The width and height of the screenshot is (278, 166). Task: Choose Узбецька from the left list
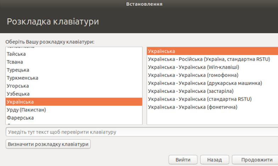pyautogui.click(x=18, y=94)
